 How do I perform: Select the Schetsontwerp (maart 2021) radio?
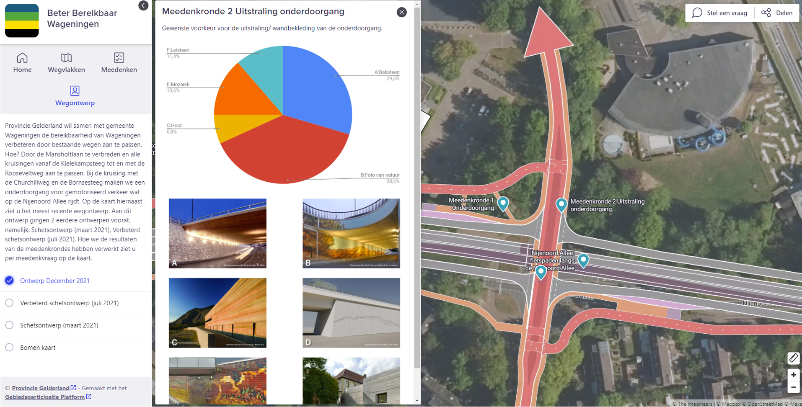[9, 325]
